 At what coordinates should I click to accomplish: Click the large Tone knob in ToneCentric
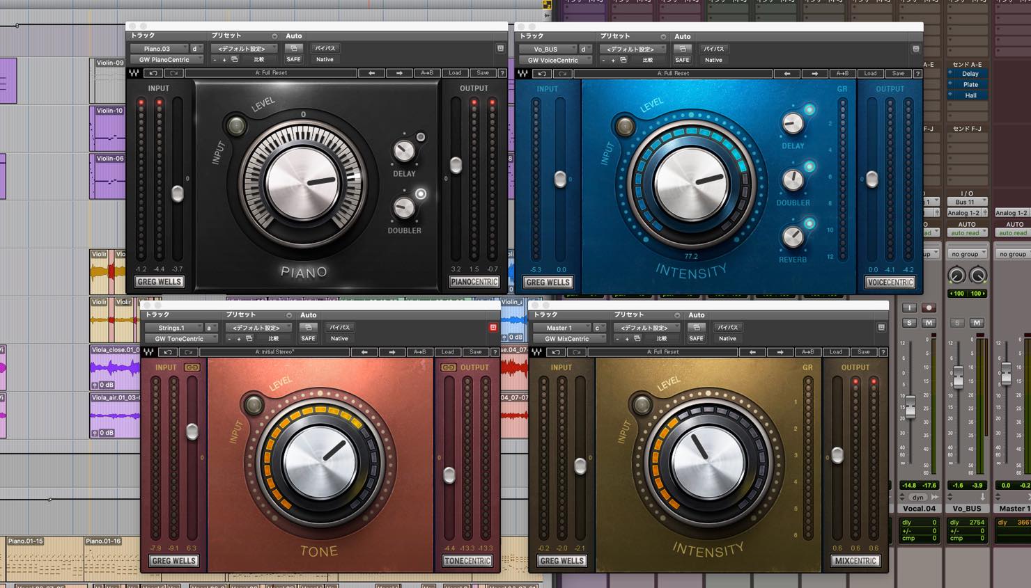point(320,460)
